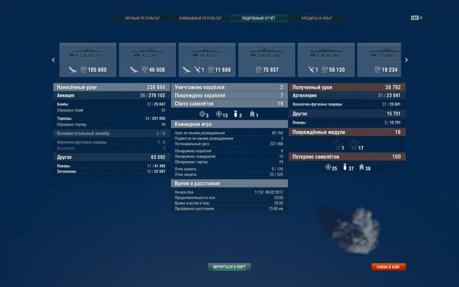Click the plane kill icon on Atago card
The image size is (459, 287).
(197, 70)
